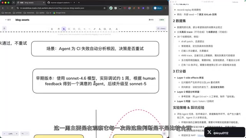
Task: Select the Hand (pan) tool
Action: click(x=59, y=29)
